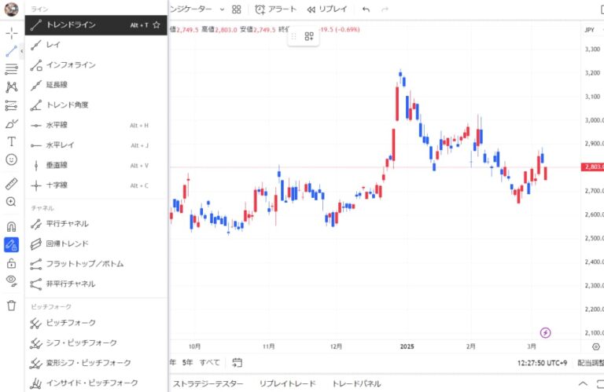Click the trash icon to remove drawings

point(12,306)
